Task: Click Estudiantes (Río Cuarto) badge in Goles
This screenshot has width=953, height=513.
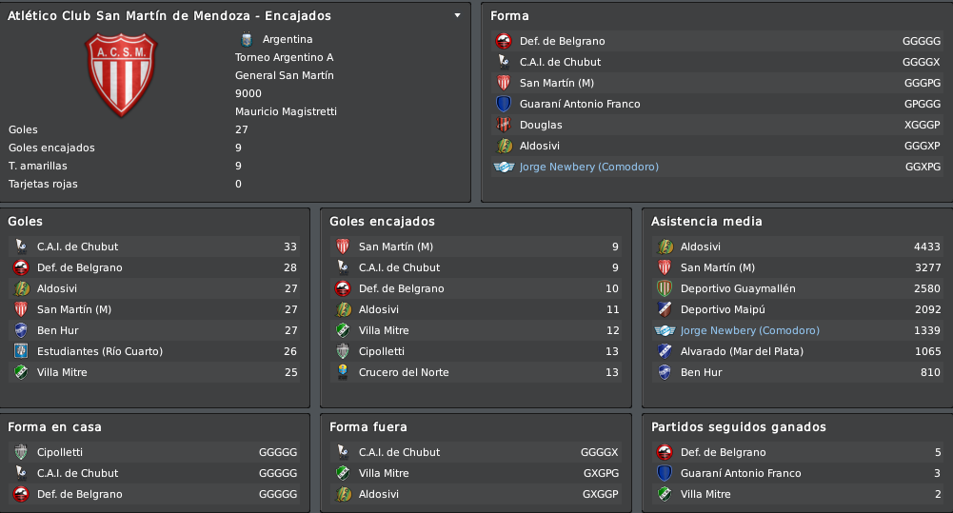Action: pos(21,350)
